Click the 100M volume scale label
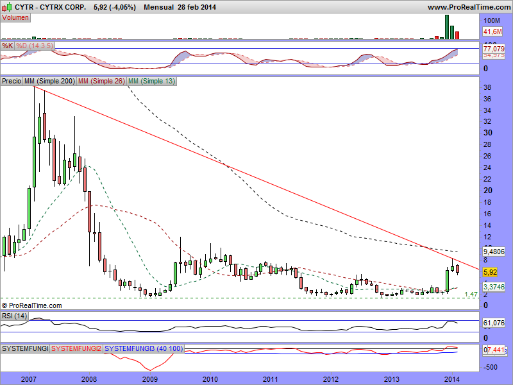Screen dimensions: 513x385 (x=492, y=21)
